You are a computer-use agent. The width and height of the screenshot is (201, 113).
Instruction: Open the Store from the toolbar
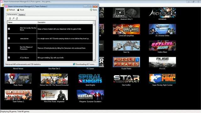tap(94, 10)
